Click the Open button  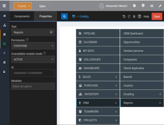(x=43, y=6)
